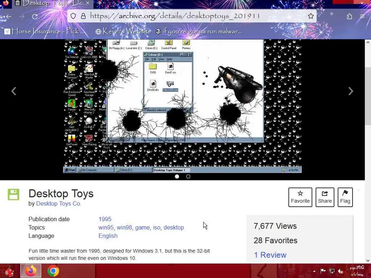Unmute using the volume tray icon
The height and width of the screenshot is (278, 371).
(341, 271)
